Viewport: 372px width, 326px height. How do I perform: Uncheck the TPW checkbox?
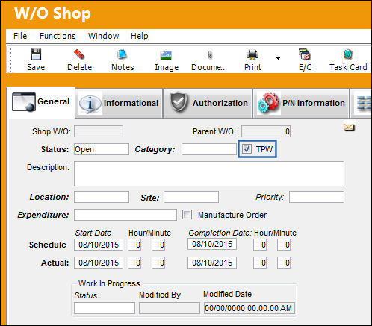pyautogui.click(x=247, y=149)
